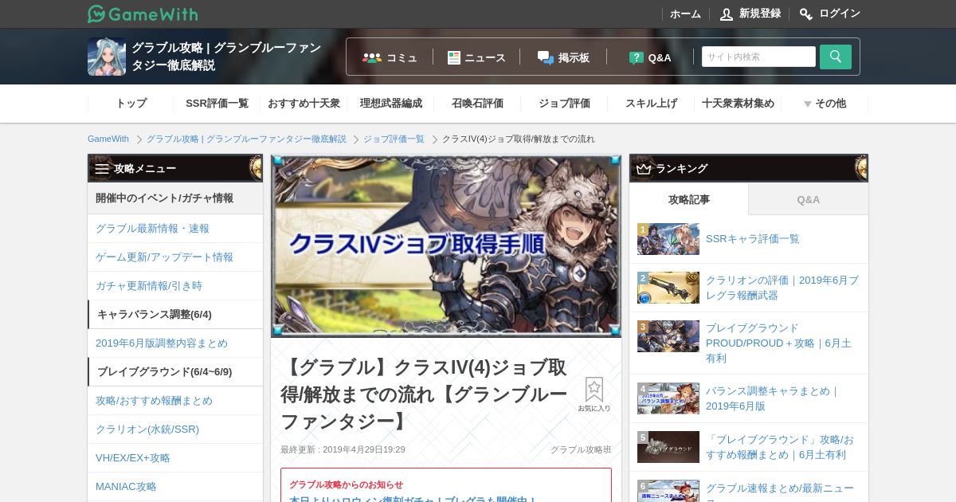The height and width of the screenshot is (502, 956).
Task: Open VH/EX/EX+攻略 sidebar link
Action: [x=175, y=458]
